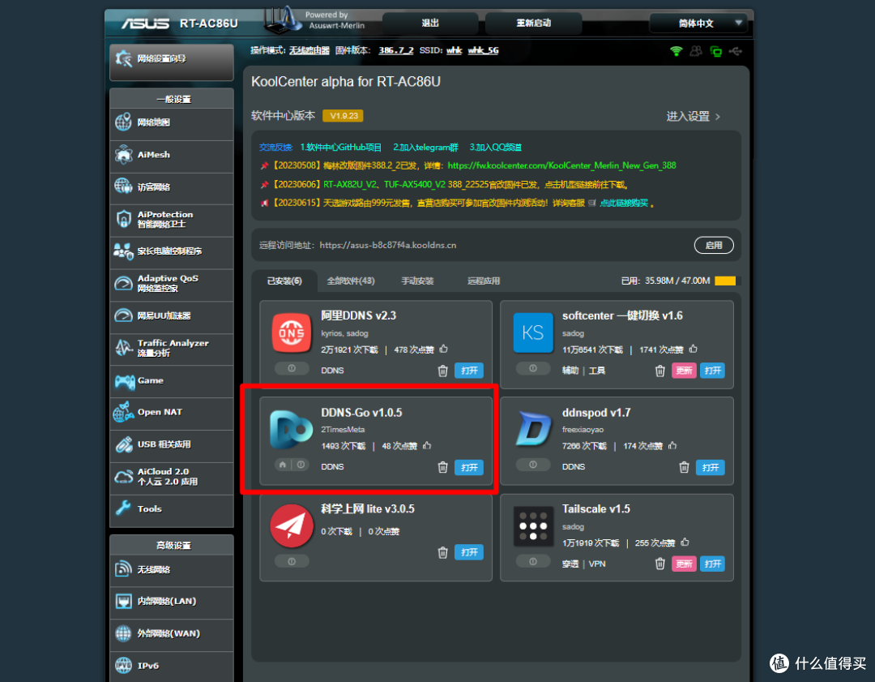Click the Tailscale app logo

pos(533,526)
